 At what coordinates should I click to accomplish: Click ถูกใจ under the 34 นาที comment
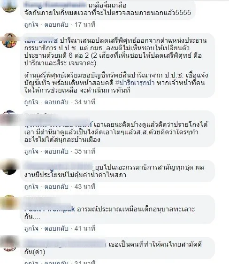coord(31,102)
